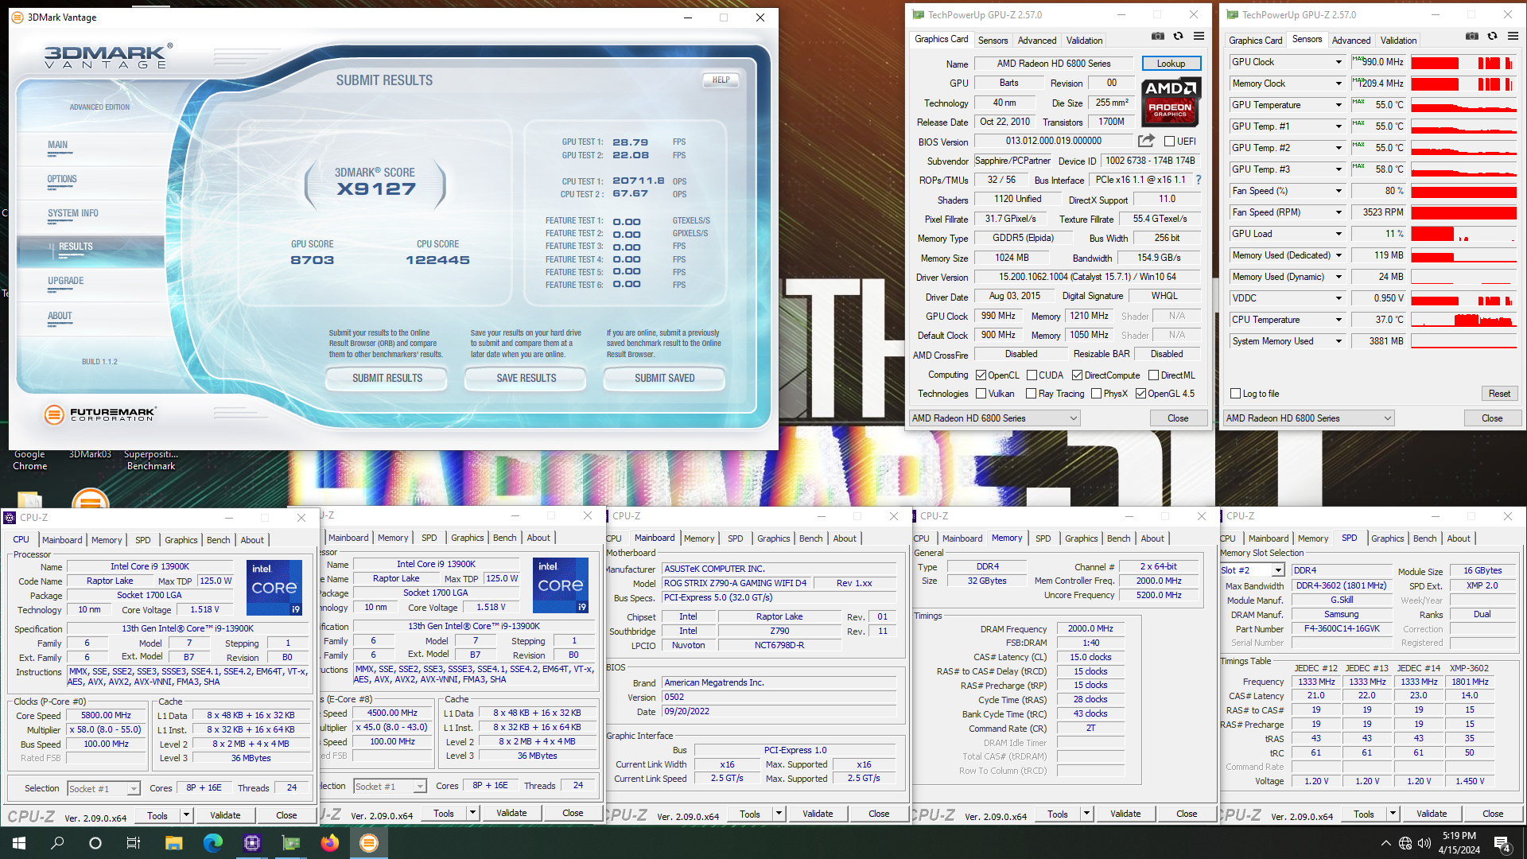Click SAVE RESULTS button in 3DMark Vantage
This screenshot has height=859, width=1527.
[x=526, y=379]
